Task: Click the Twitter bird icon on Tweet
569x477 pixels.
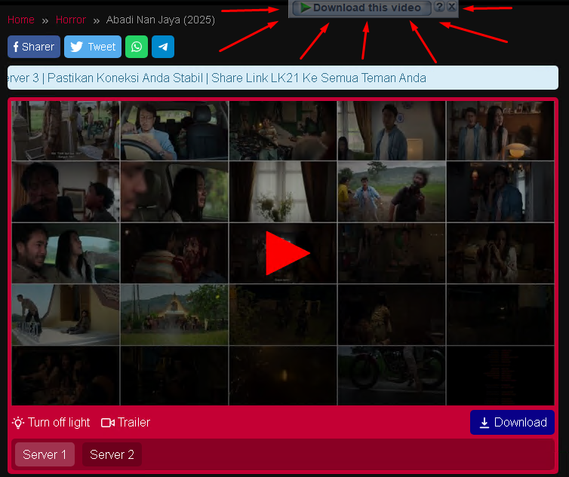Action: [77, 47]
